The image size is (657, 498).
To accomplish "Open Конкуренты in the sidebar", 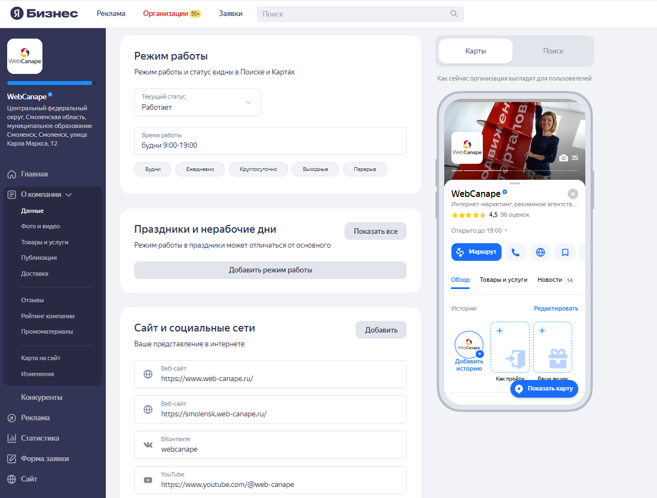I will pos(41,398).
